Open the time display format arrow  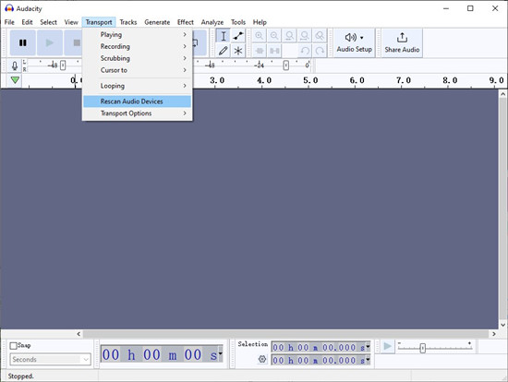221,353
